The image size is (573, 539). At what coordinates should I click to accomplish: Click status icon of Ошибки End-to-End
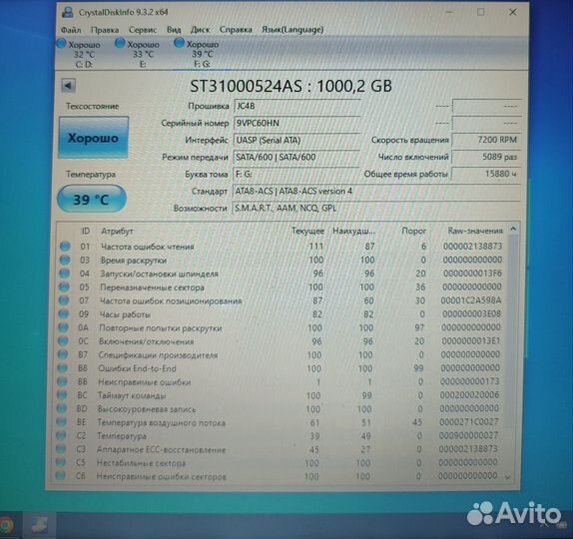62,368
